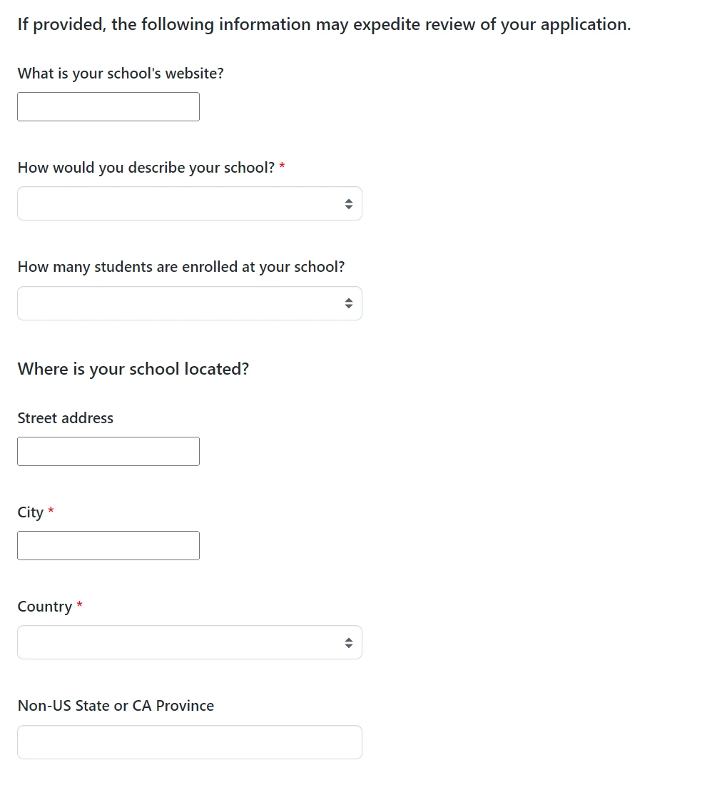Click the "What is your school's website?" label
This screenshot has width=722, height=795.
tap(121, 74)
